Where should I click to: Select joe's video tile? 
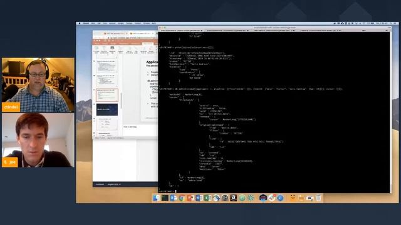[x=38, y=140]
